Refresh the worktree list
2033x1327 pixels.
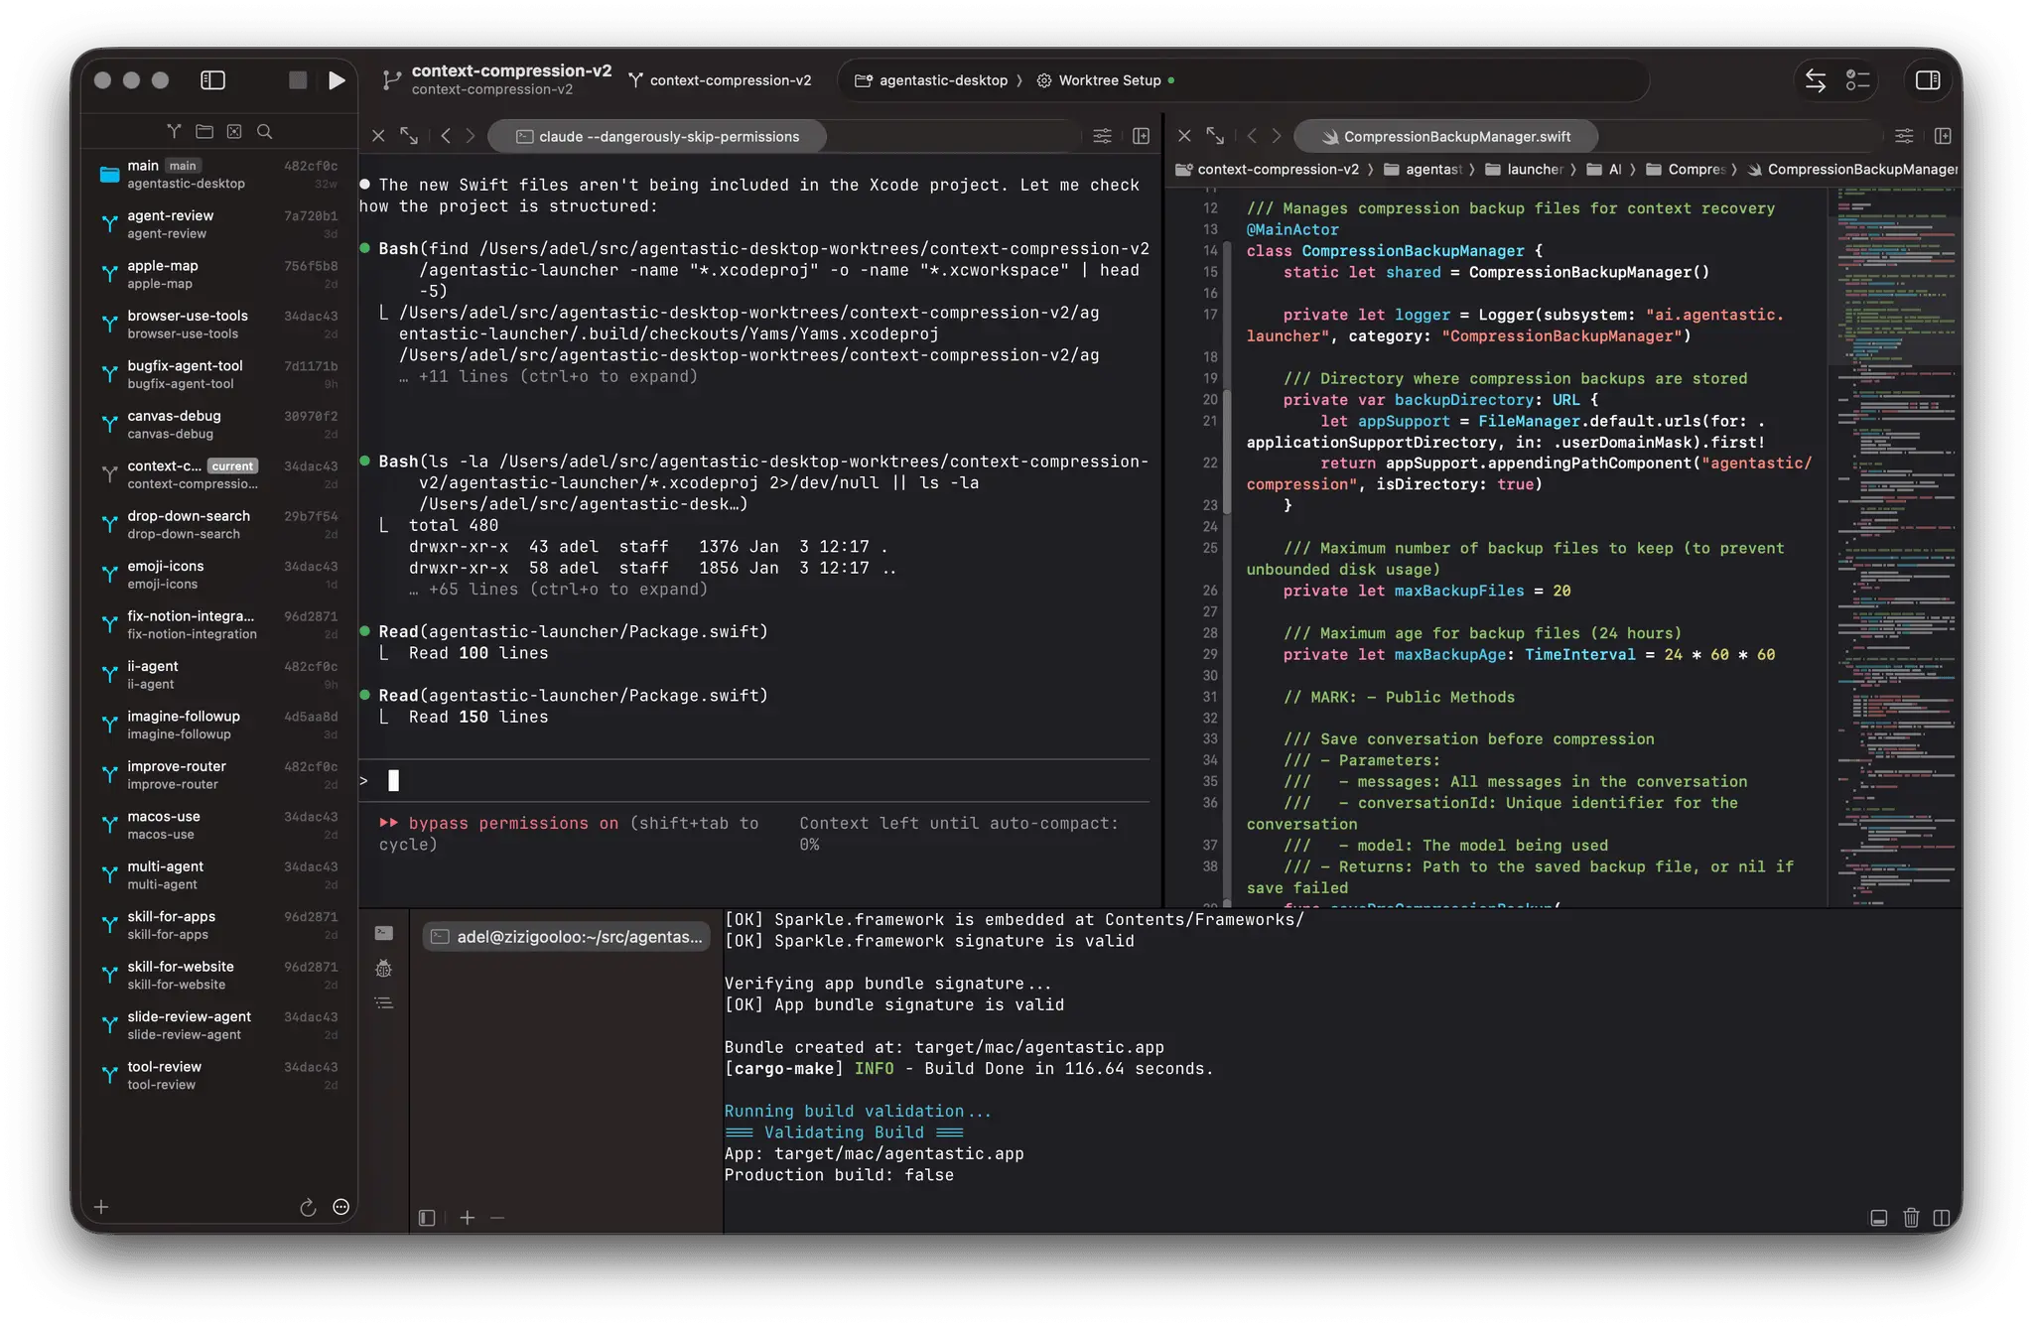tap(308, 1207)
